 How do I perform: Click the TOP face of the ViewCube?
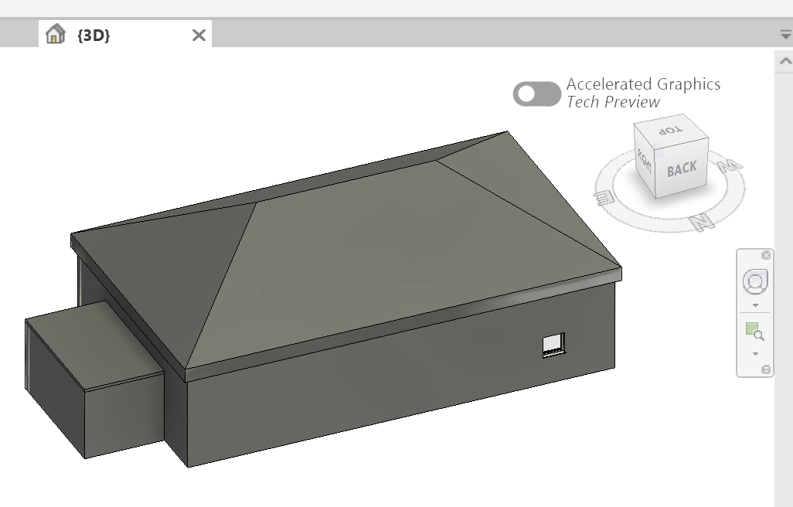[x=669, y=130]
